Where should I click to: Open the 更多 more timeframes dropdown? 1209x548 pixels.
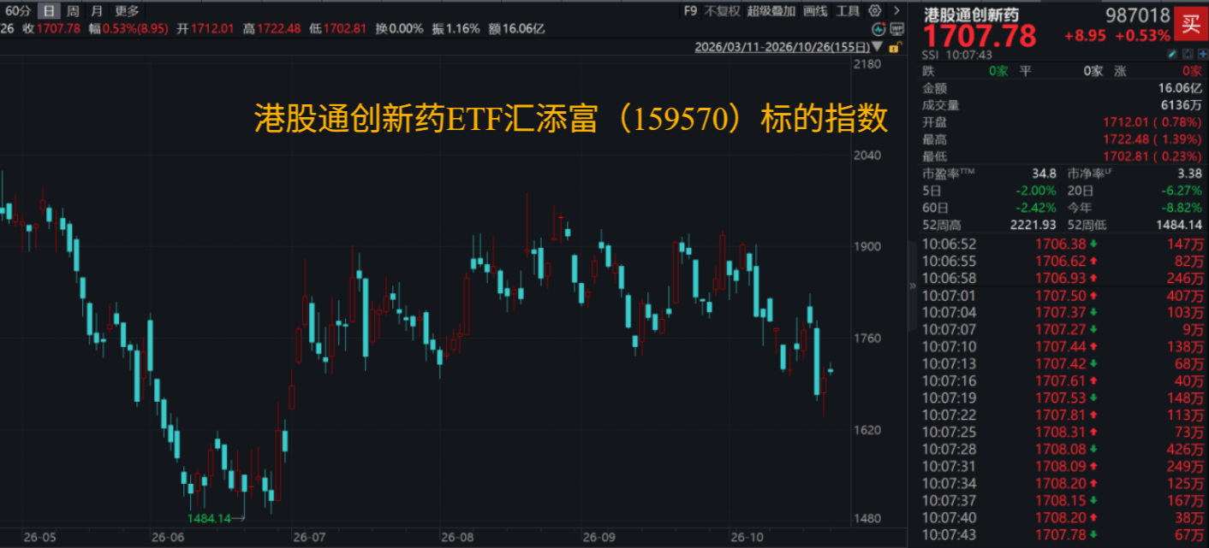(127, 11)
